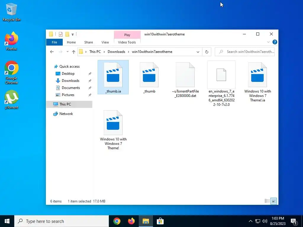
Task: Click the File Explorer taskbar icon
Action: 146,221
